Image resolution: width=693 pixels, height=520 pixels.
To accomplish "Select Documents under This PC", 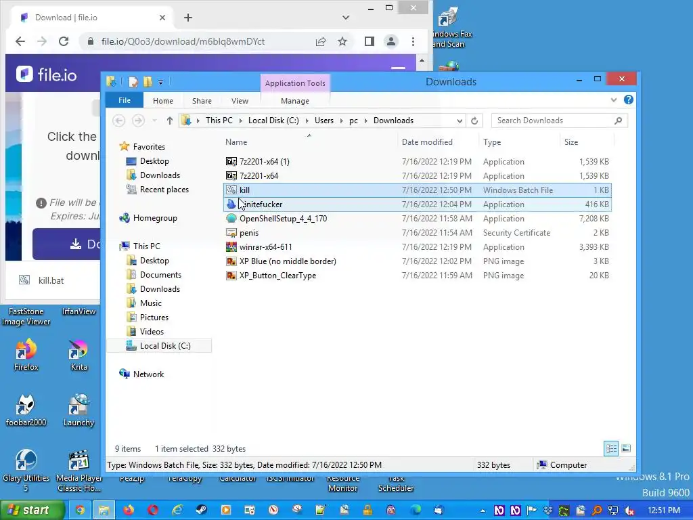I will pos(160,275).
